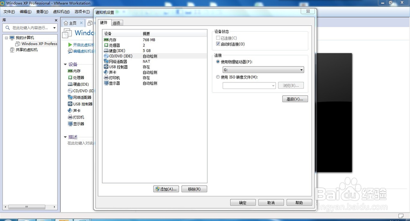This screenshot has width=410, height=221.
Task: Select network adapter icon in dialog list
Action: [106, 62]
